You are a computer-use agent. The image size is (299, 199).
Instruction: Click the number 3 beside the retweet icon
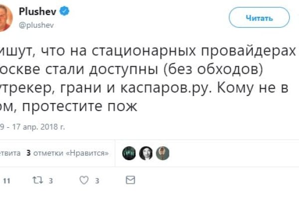click(x=51, y=180)
